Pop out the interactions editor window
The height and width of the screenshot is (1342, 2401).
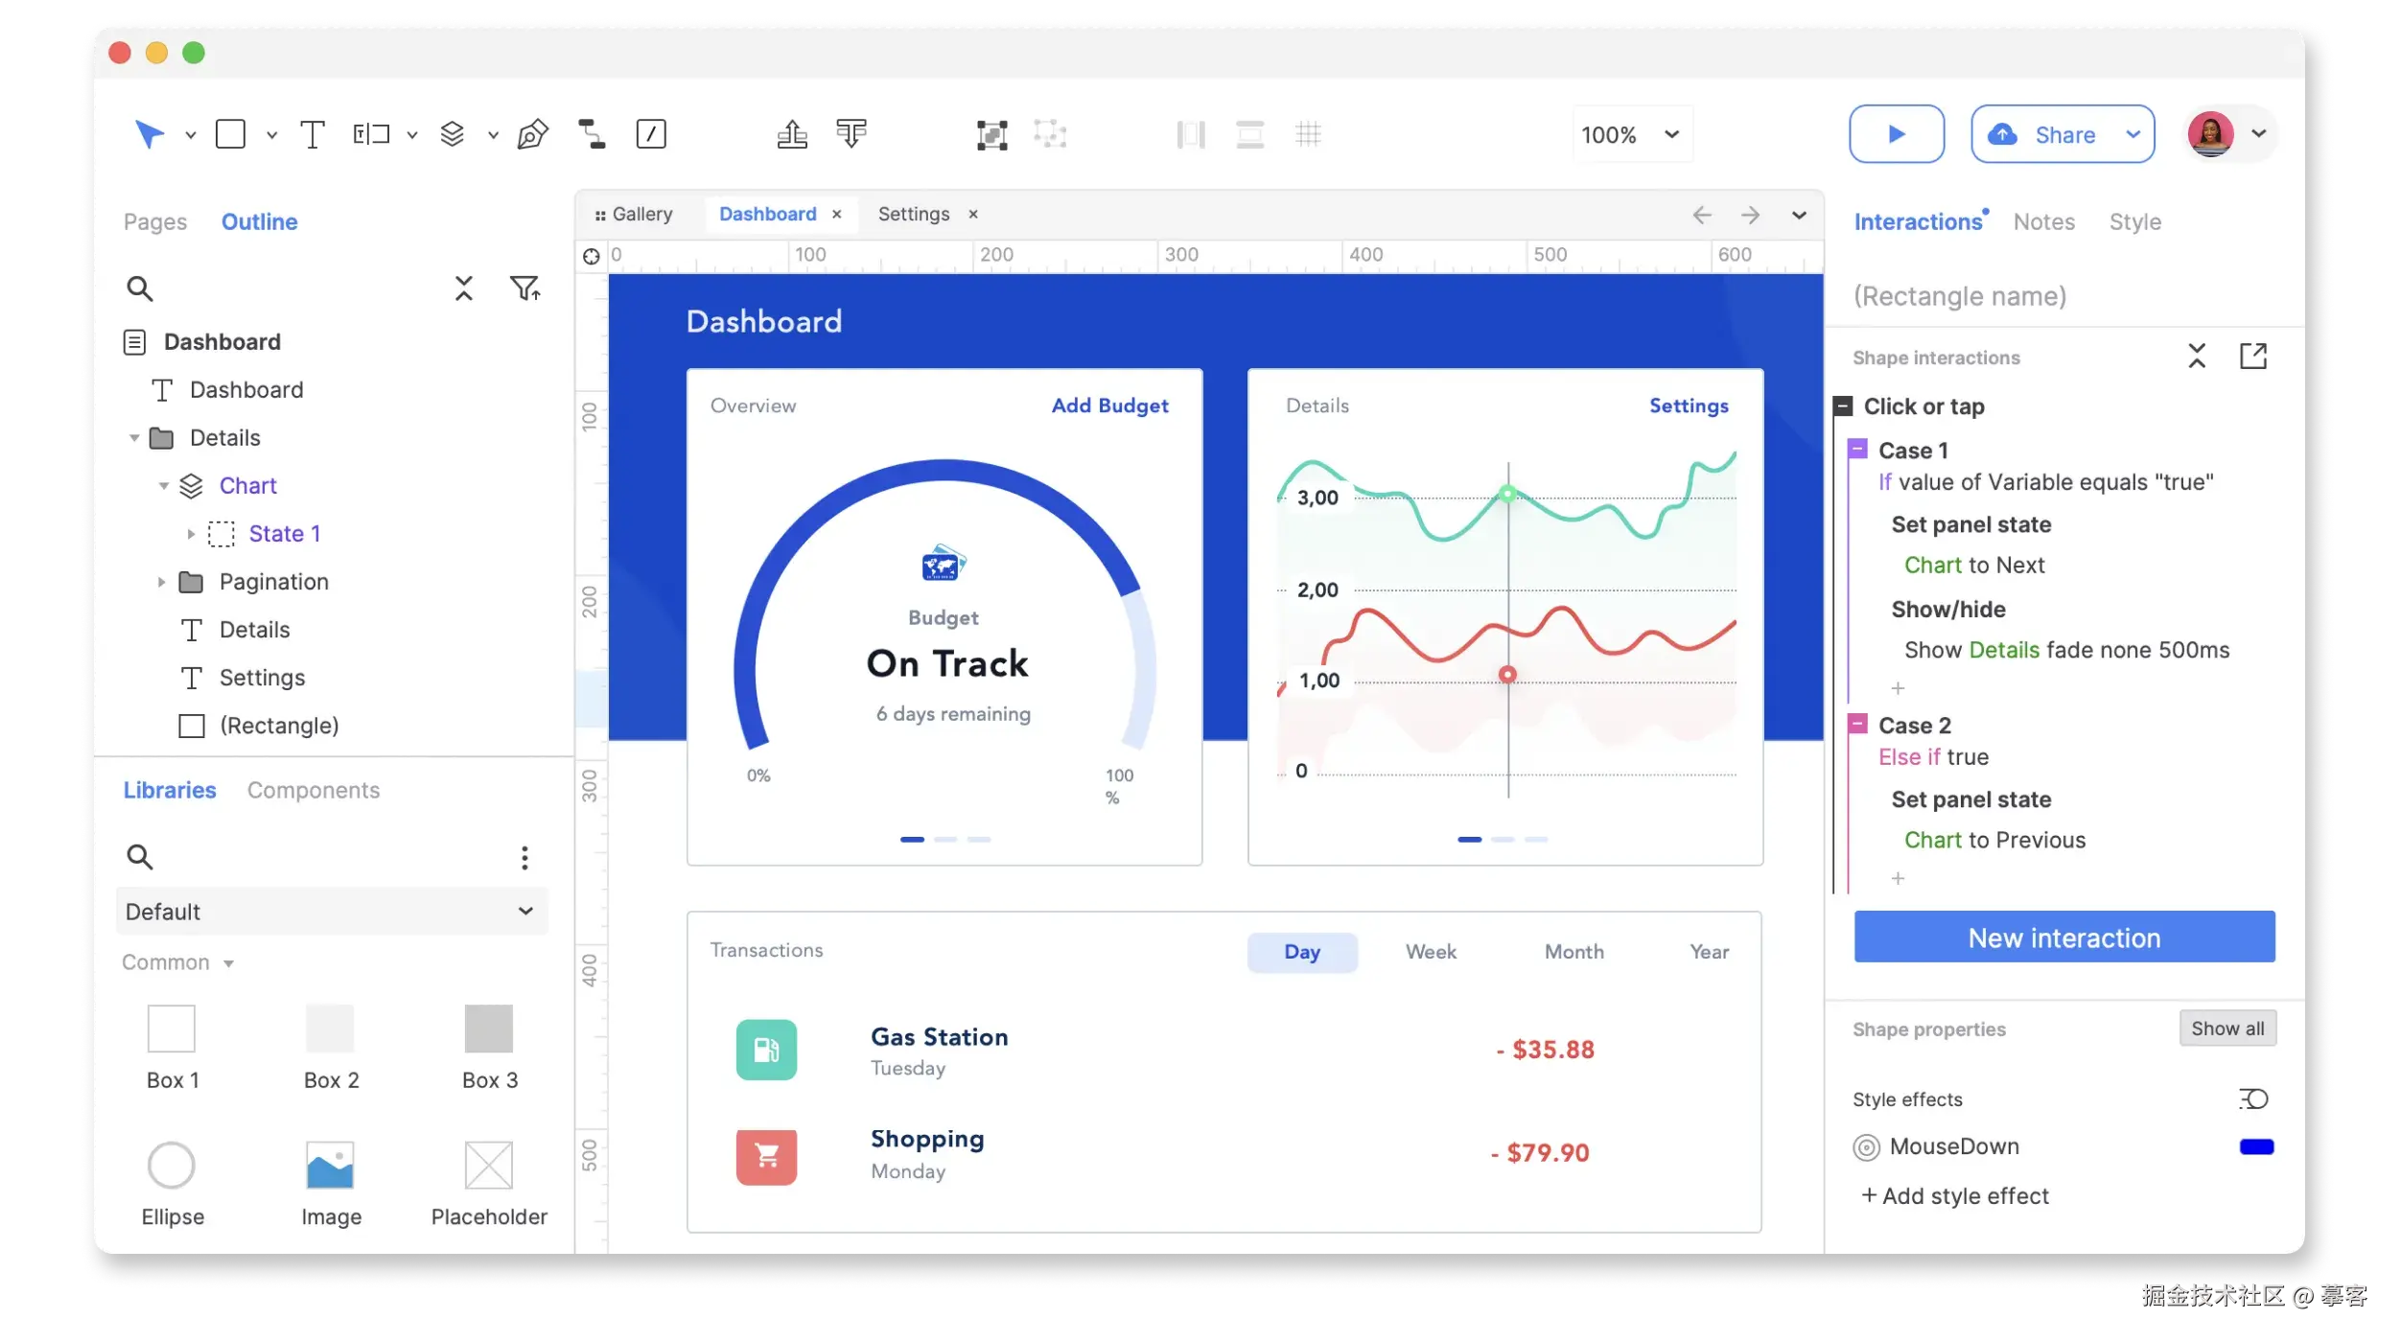2252,357
